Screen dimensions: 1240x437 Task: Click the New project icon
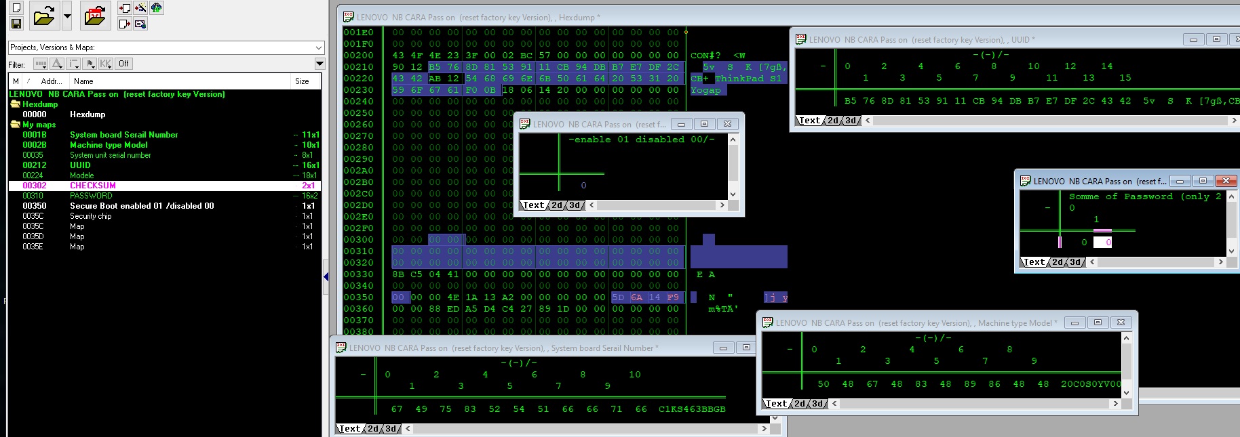click(x=16, y=8)
